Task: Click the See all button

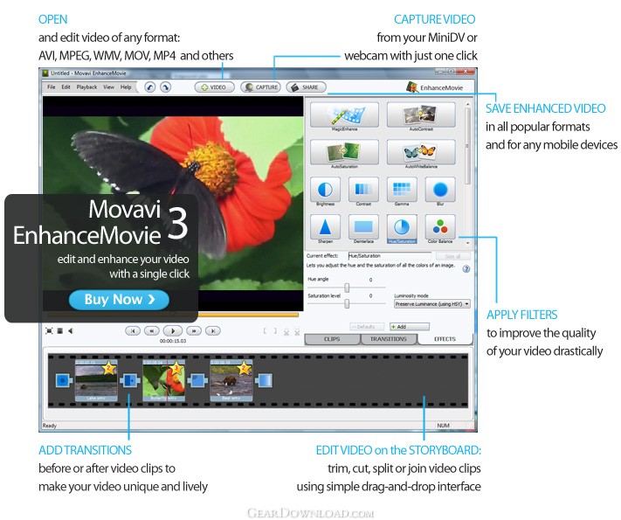Action: click(x=452, y=256)
